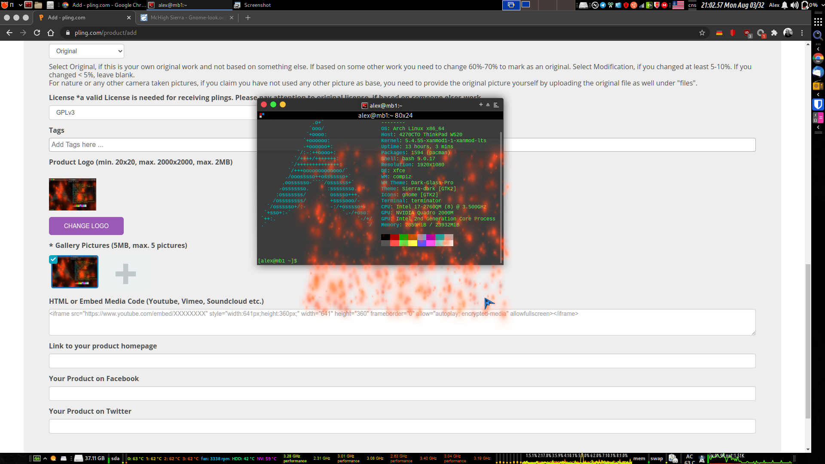The width and height of the screenshot is (825, 464).
Task: Click the product logo thumbnail
Action: point(73,194)
